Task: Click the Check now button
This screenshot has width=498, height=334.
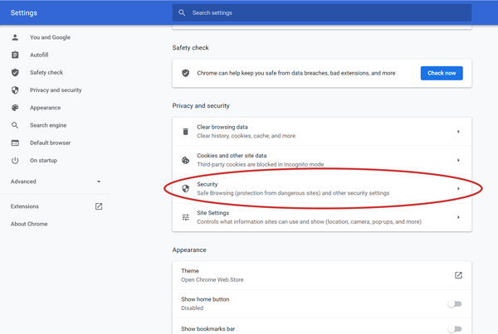Action: (442, 73)
